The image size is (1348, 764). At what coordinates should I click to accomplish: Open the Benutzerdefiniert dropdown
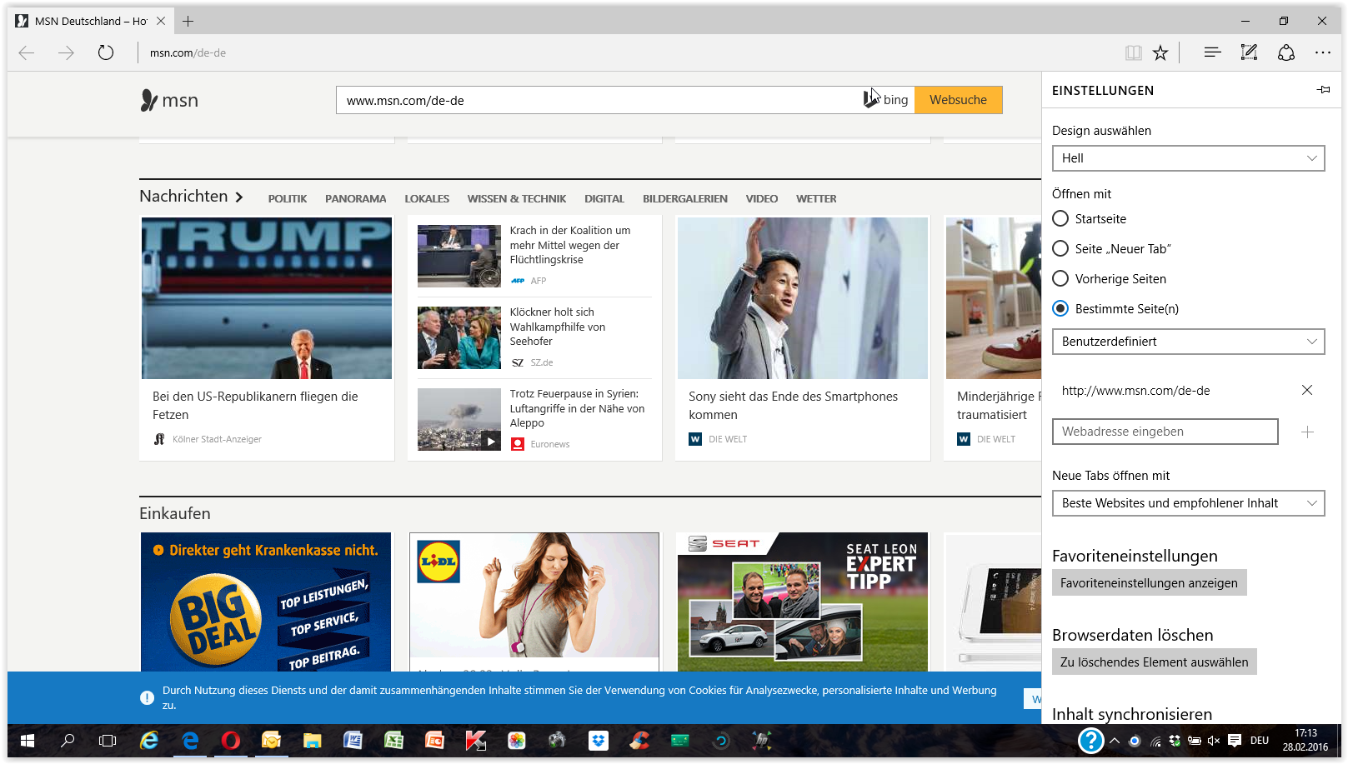point(1188,342)
